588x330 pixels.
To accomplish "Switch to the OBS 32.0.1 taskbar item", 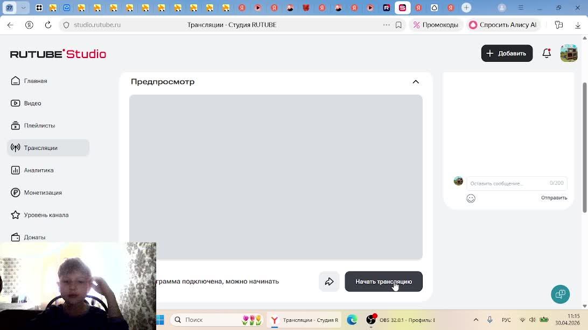I will tap(401, 320).
